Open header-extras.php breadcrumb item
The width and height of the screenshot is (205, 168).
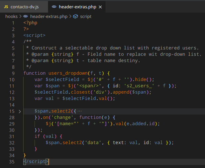pyautogui.click(x=49, y=17)
